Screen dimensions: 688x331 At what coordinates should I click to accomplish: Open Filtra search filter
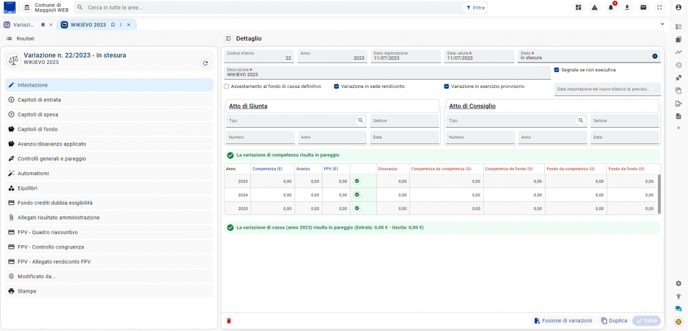(x=475, y=8)
